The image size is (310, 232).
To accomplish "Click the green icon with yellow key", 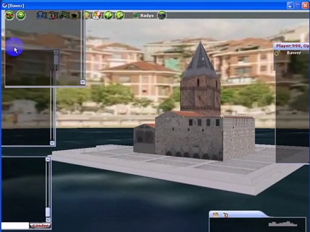I will pyautogui.click(x=119, y=15).
